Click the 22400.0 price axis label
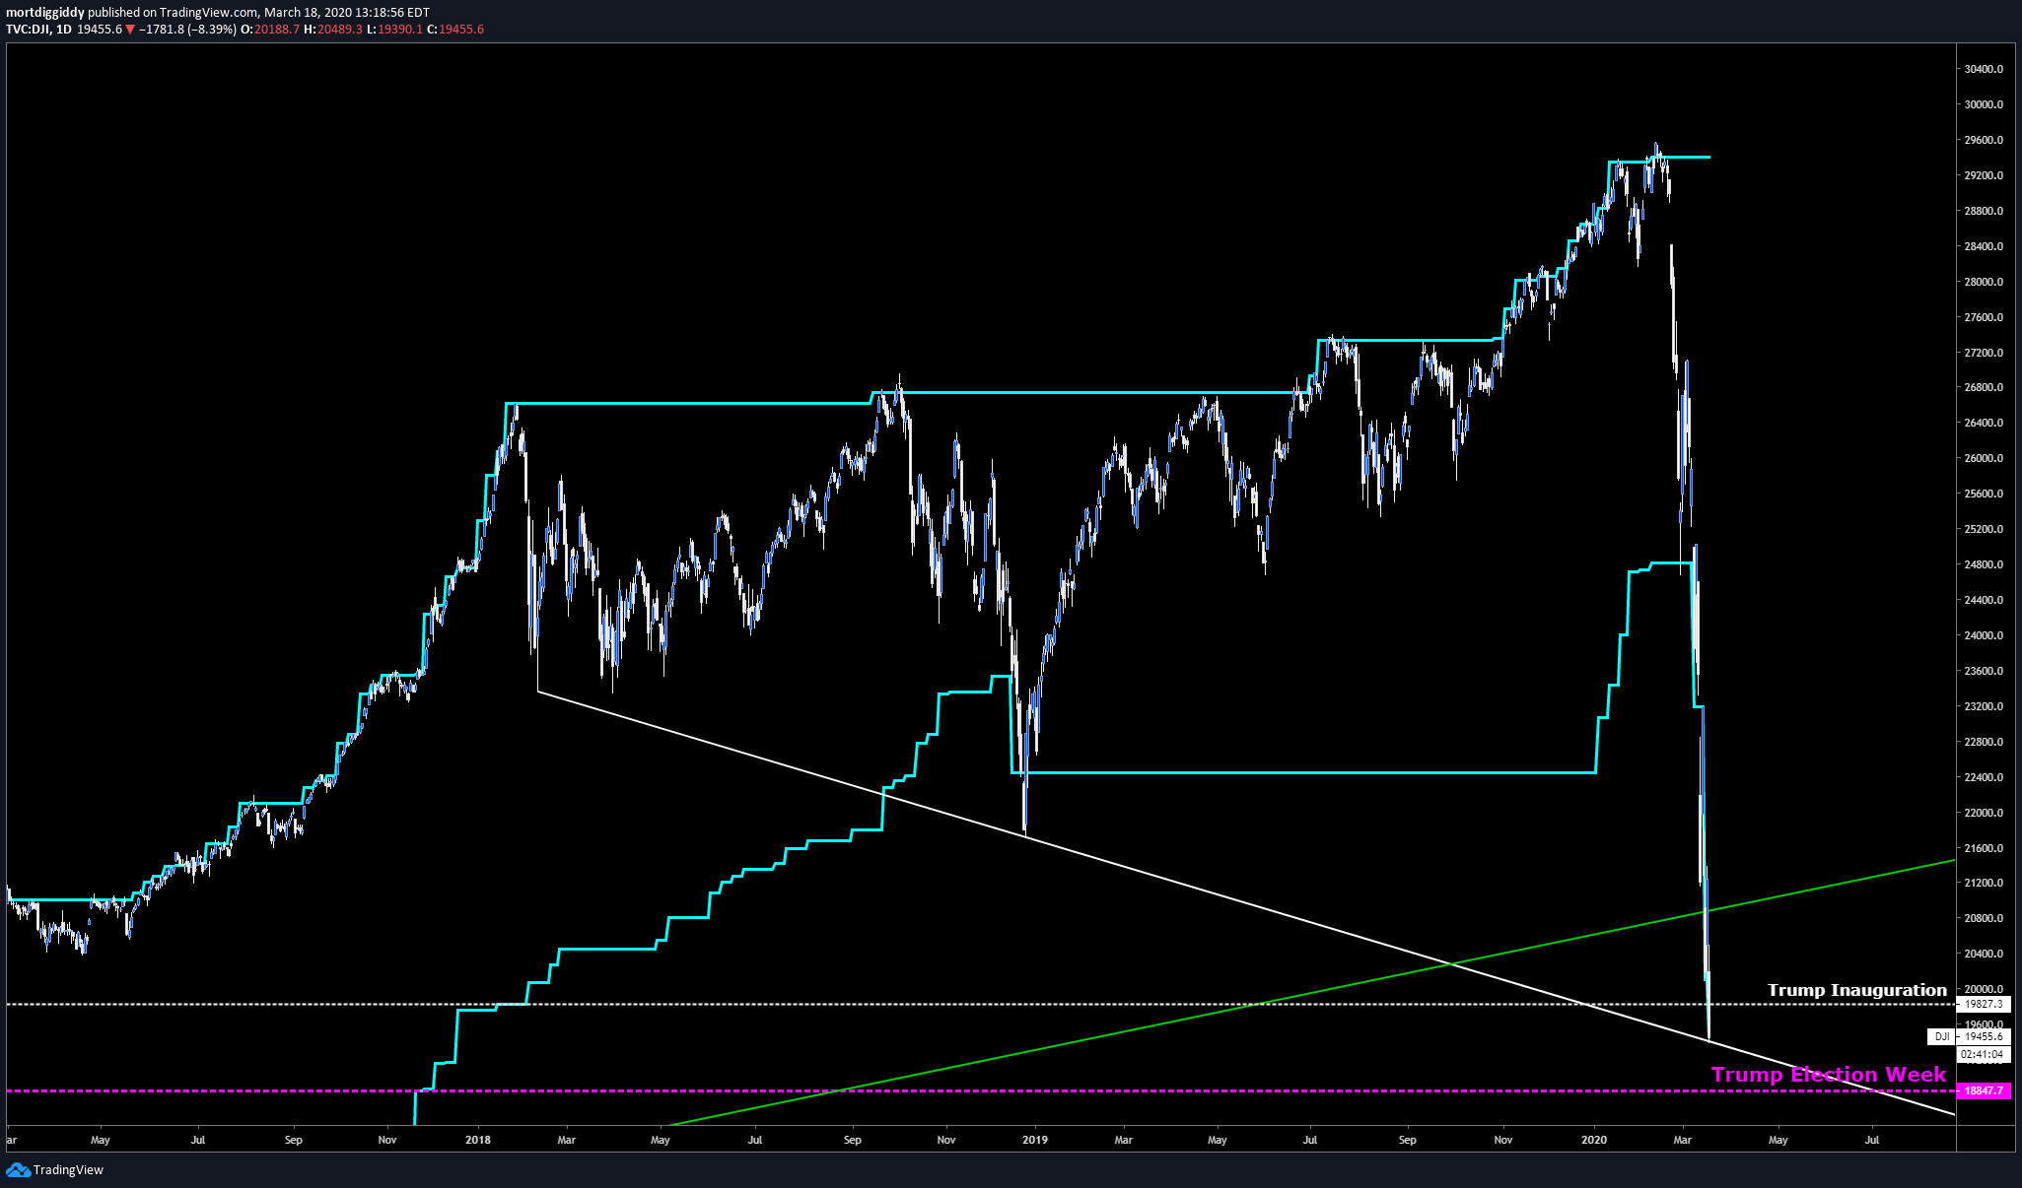Viewport: 2022px width, 1188px height. click(x=1984, y=777)
